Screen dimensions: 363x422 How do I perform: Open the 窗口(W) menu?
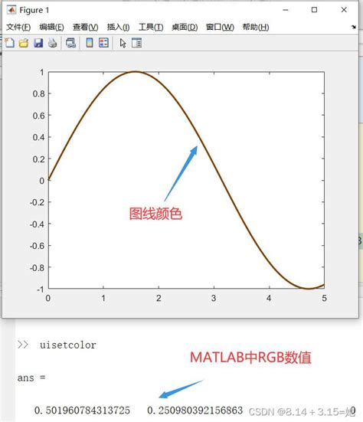220,27
